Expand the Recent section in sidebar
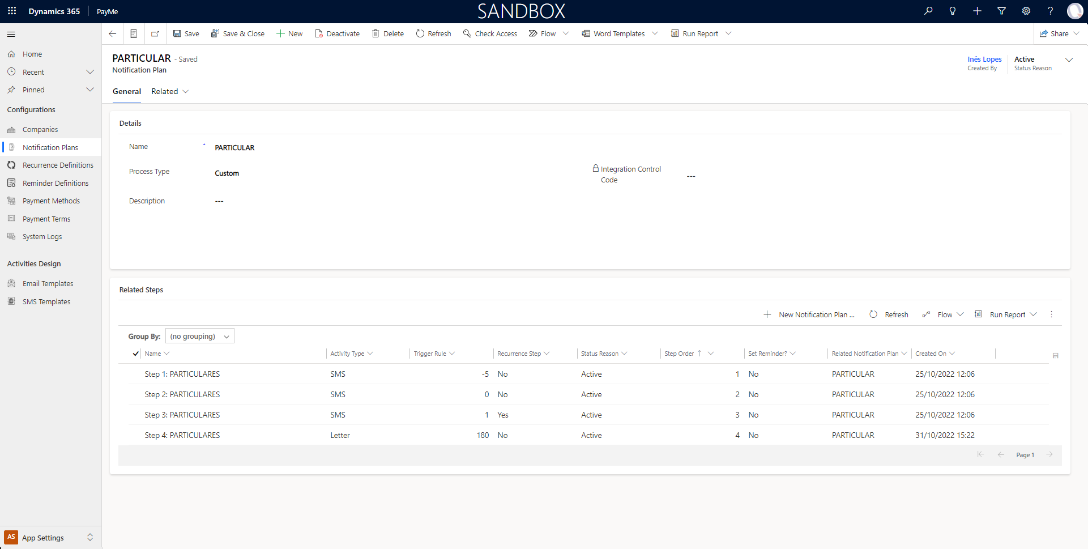 (x=89, y=73)
